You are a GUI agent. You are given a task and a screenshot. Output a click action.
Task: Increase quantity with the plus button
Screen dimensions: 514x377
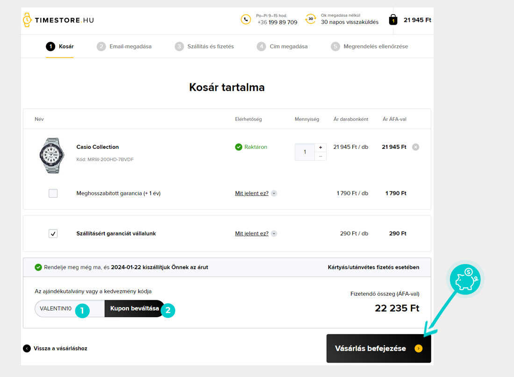(x=321, y=147)
